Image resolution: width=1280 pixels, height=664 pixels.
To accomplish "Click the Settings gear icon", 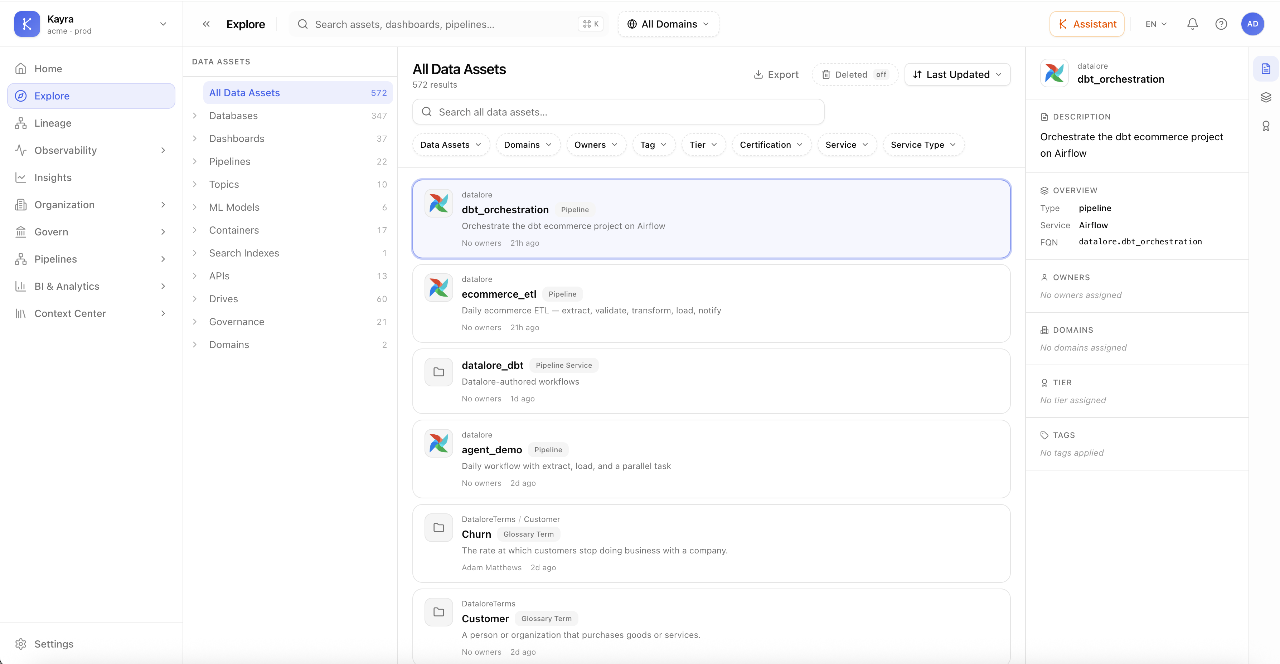I will pyautogui.click(x=21, y=644).
